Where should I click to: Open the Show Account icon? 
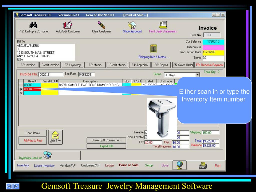[x=132, y=25]
